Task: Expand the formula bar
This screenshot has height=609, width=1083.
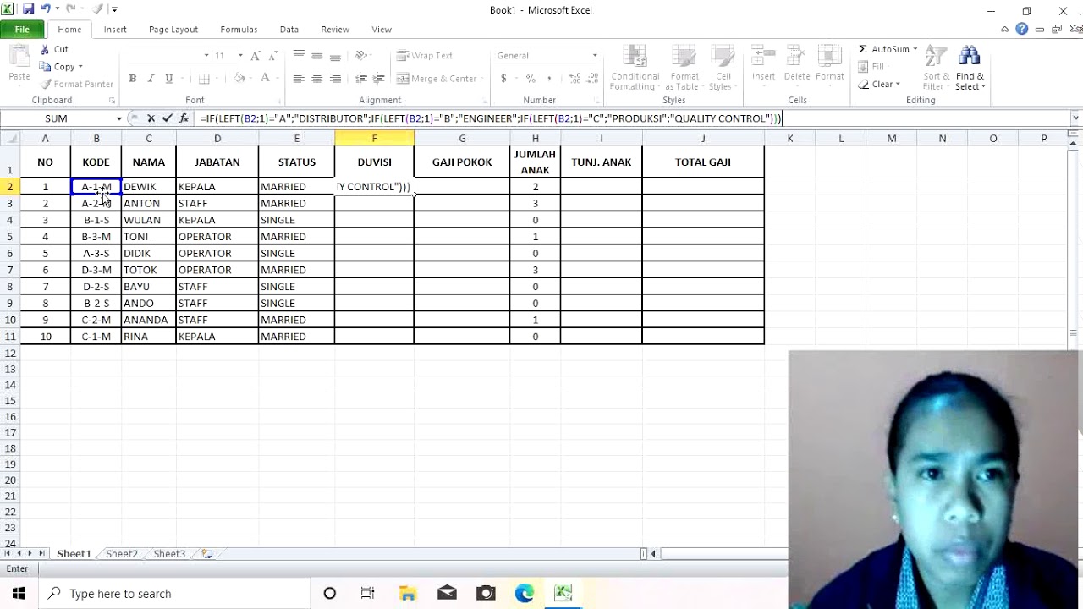Action: tap(1075, 118)
